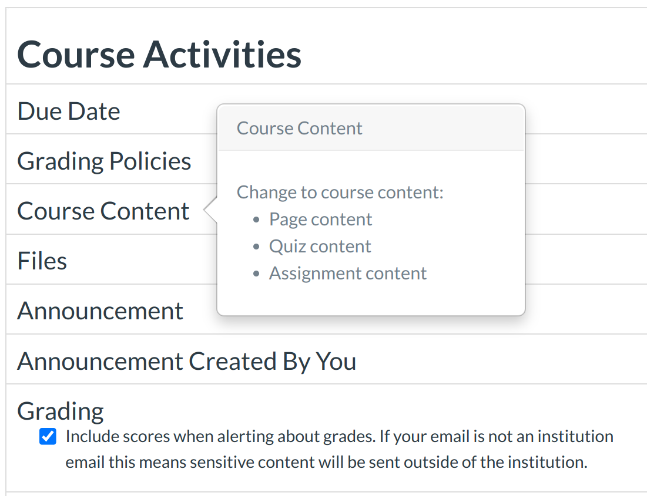This screenshot has height=496, width=647.
Task: Toggle the include scores when alerting checkbox
Action: [x=48, y=437]
